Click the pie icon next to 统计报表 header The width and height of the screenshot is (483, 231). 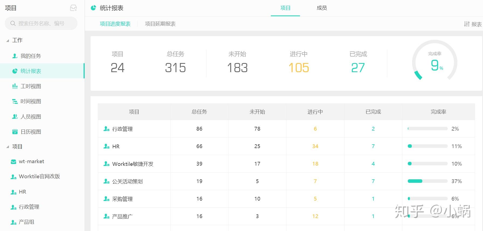coord(93,8)
